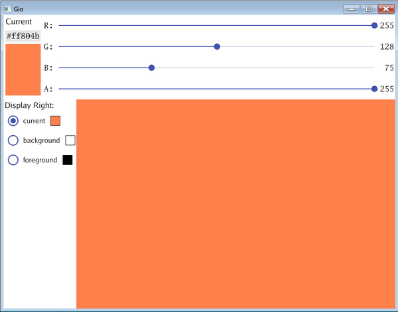Screen dimensions: 398x312
Task: Click the black swatch next to 'foreground'
Action: 67,160
